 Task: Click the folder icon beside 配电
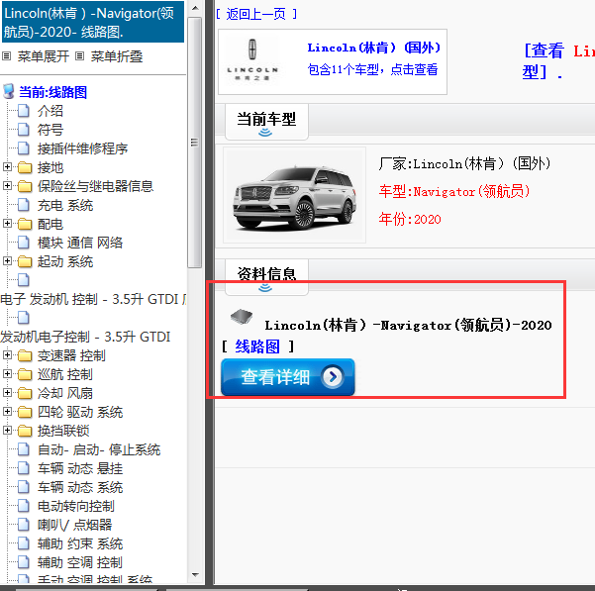tap(25, 224)
